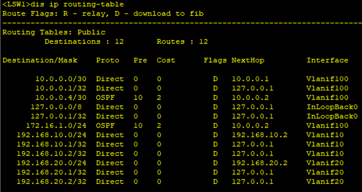This screenshot has height=192, width=362.
Task: Click preference "10" in the 10.0.0.4/30 row
Action: pyautogui.click(x=138, y=98)
